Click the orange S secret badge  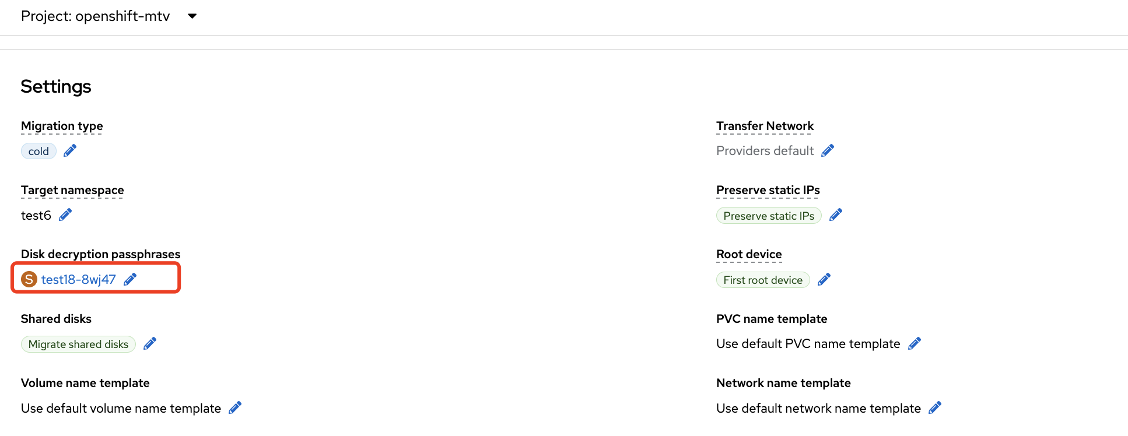coord(29,280)
